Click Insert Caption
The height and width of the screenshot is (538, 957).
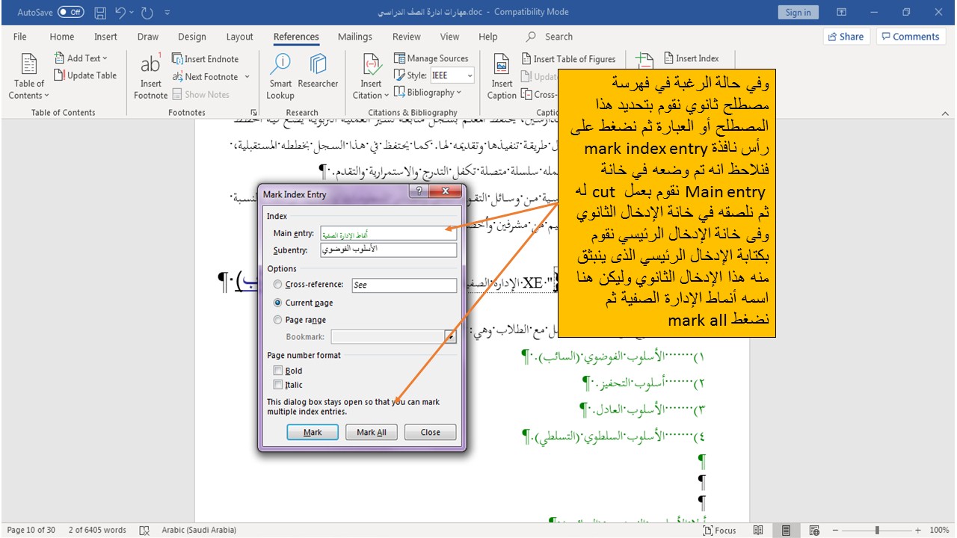502,78
